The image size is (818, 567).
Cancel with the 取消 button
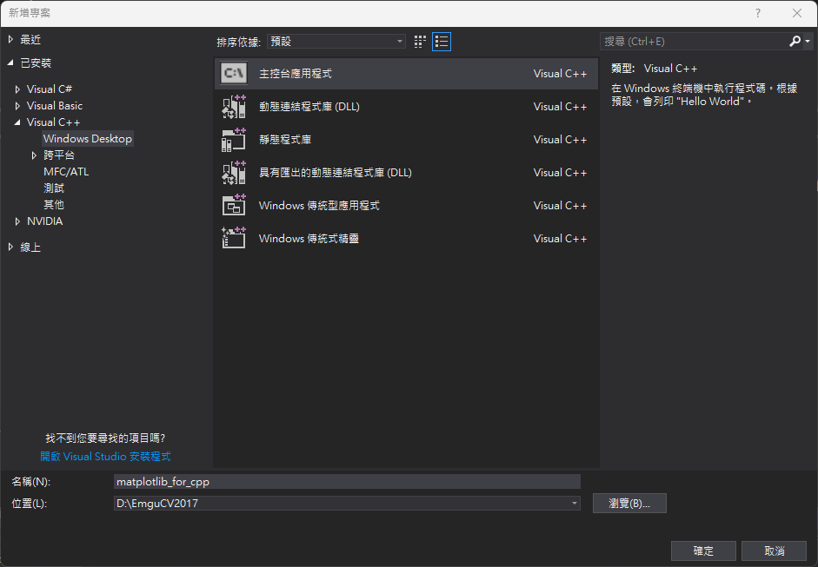(x=775, y=551)
